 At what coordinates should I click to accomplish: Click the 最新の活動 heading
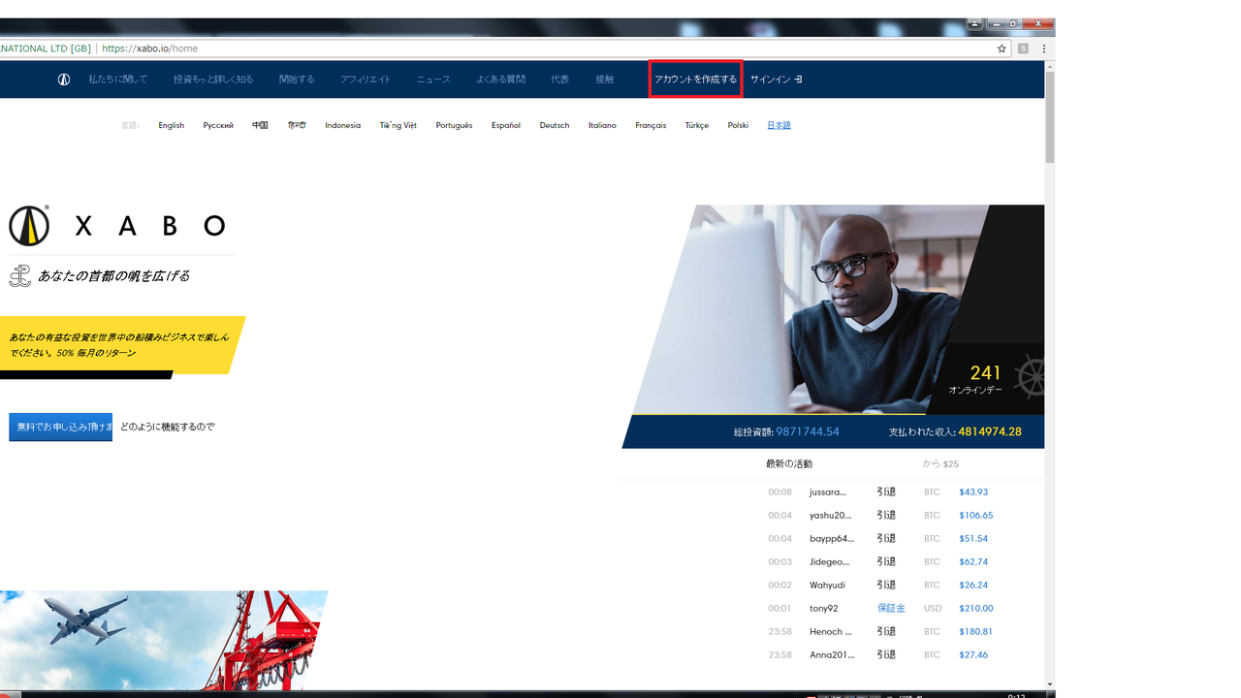click(x=789, y=464)
